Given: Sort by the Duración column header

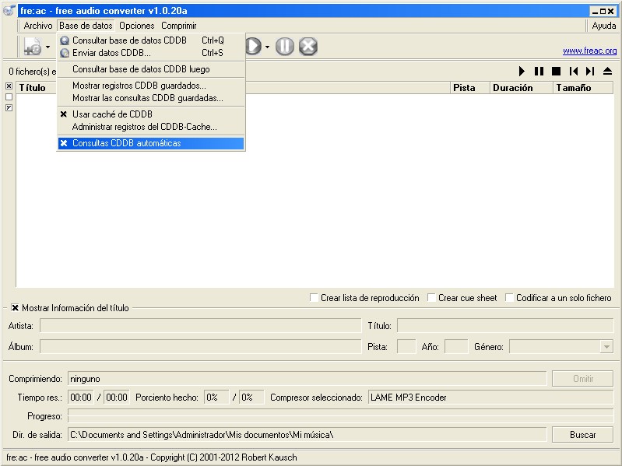Looking at the screenshot, I should point(522,88).
